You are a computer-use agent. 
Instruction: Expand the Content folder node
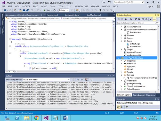(x=121, y=35)
